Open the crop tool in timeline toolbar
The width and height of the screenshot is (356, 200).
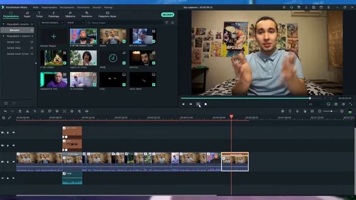pyautogui.click(x=34, y=111)
